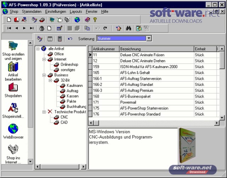Screen dimensions: 227x178
Task: Click the yellow question mark icon
Action: coord(95,20)
